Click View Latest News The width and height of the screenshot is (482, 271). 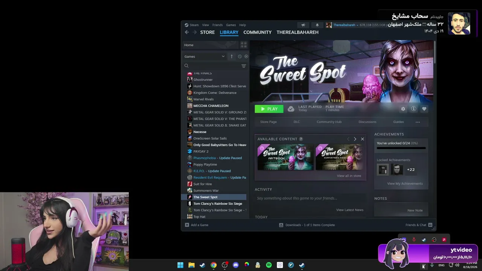[350, 210]
